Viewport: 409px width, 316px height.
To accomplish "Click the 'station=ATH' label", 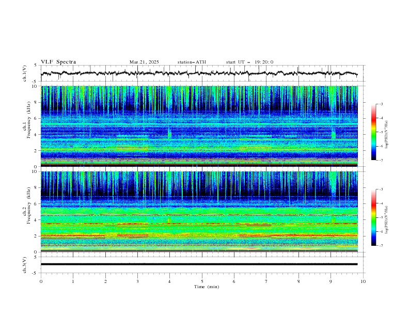I will tap(192, 62).
